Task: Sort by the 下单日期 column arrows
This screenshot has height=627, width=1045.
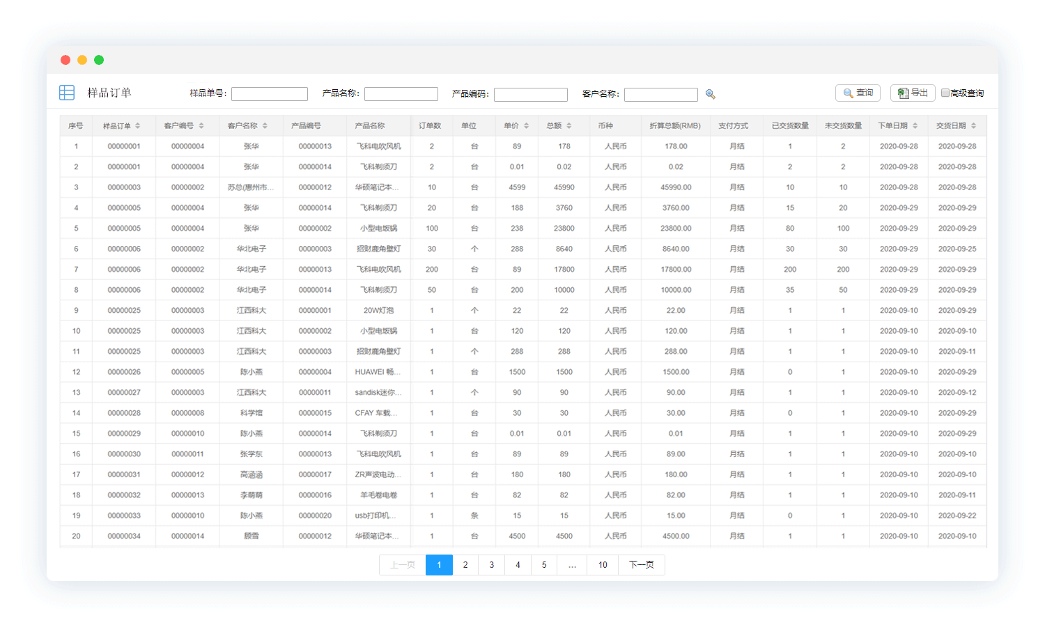Action: [915, 126]
